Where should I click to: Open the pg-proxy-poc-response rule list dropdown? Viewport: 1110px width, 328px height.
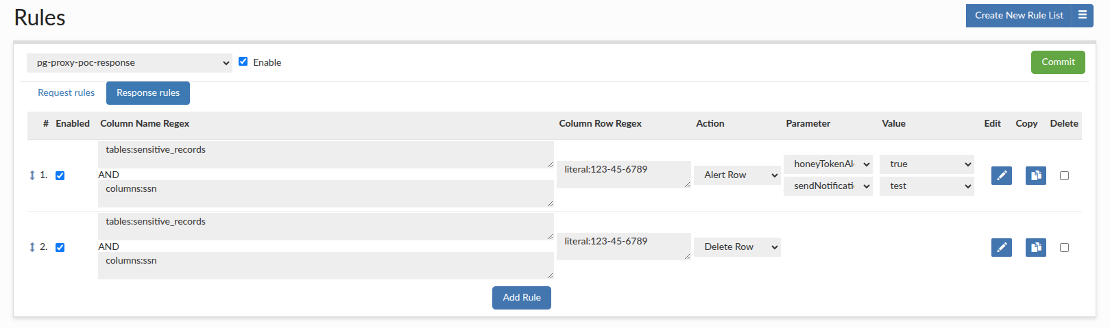[x=130, y=63]
